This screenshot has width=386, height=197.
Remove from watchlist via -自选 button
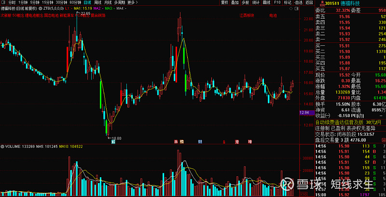click(298, 3)
